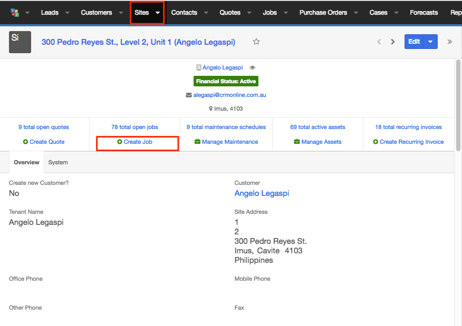Click the plus icon beside Create Job
Image resolution: width=462 pixels, height=326 pixels.
tap(120, 142)
